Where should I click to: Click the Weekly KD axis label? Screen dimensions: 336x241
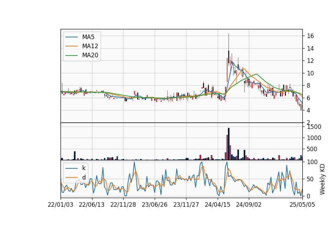tap(322, 180)
